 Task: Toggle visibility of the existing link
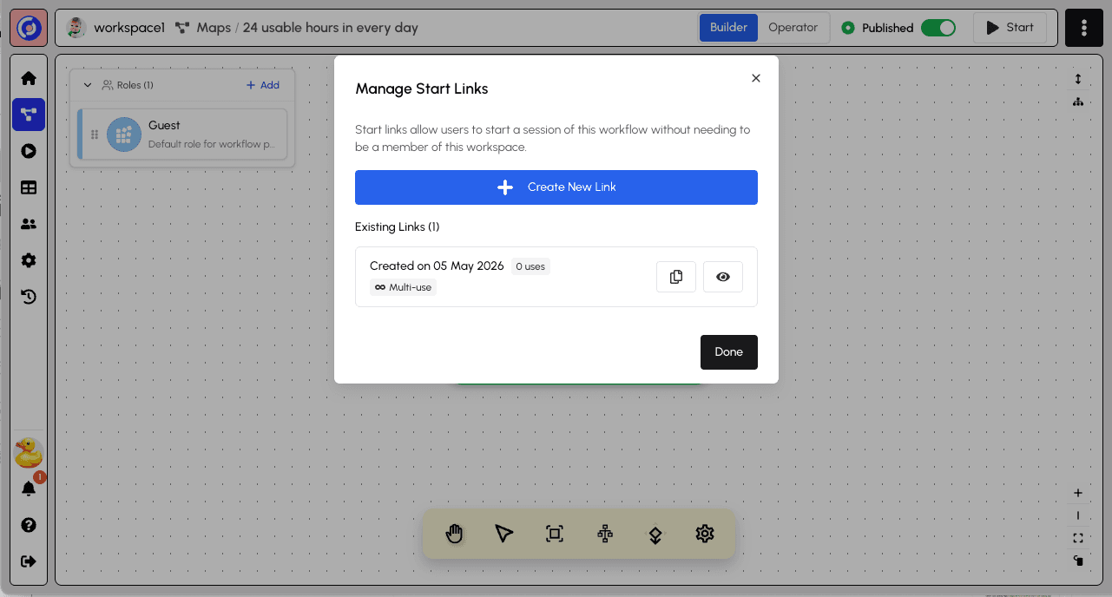(x=723, y=277)
